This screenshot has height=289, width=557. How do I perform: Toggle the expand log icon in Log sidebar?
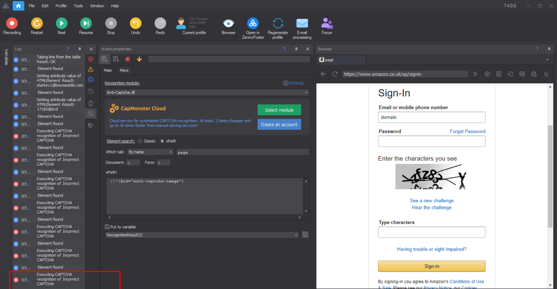point(91,114)
